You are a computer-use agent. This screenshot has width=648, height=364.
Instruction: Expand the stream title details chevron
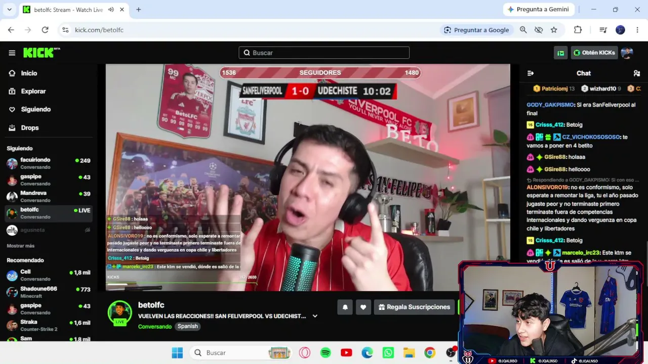click(x=315, y=316)
